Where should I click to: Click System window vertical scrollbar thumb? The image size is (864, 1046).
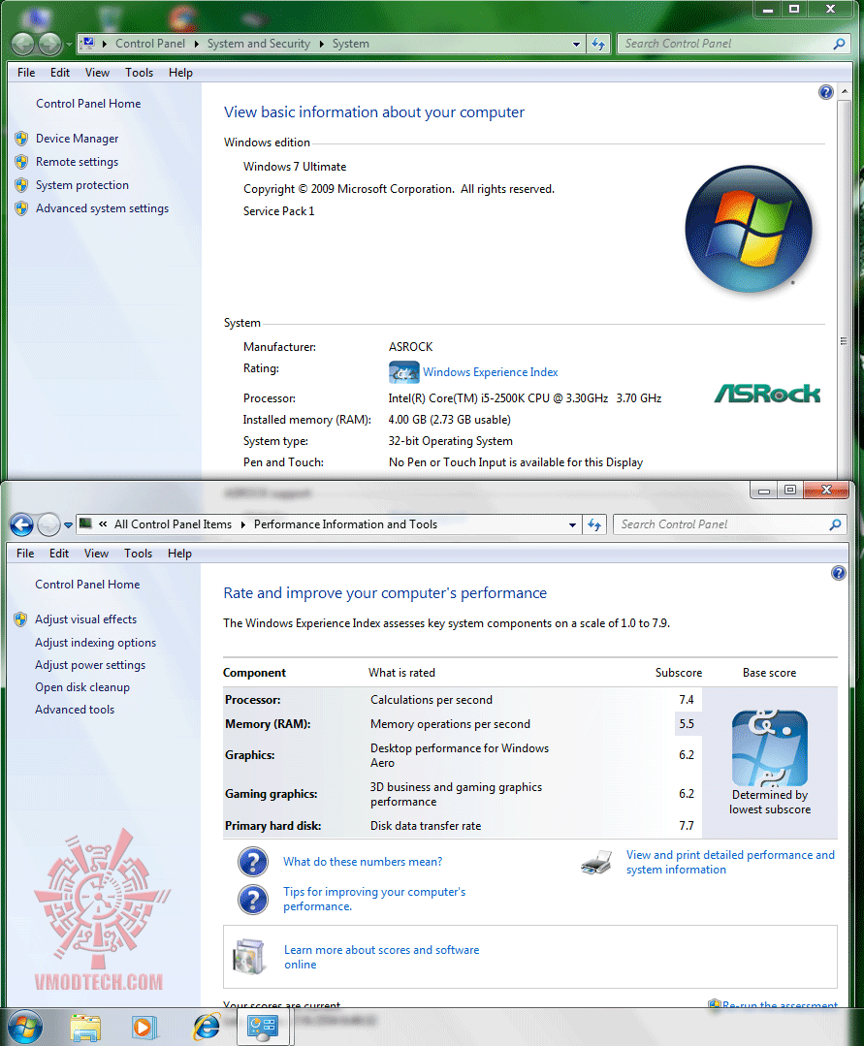[x=844, y=340]
